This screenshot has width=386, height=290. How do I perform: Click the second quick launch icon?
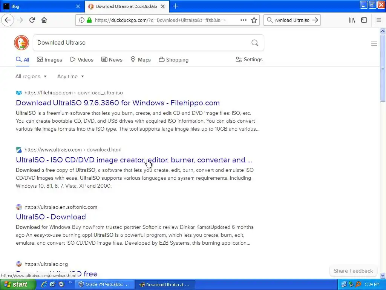(x=53, y=285)
